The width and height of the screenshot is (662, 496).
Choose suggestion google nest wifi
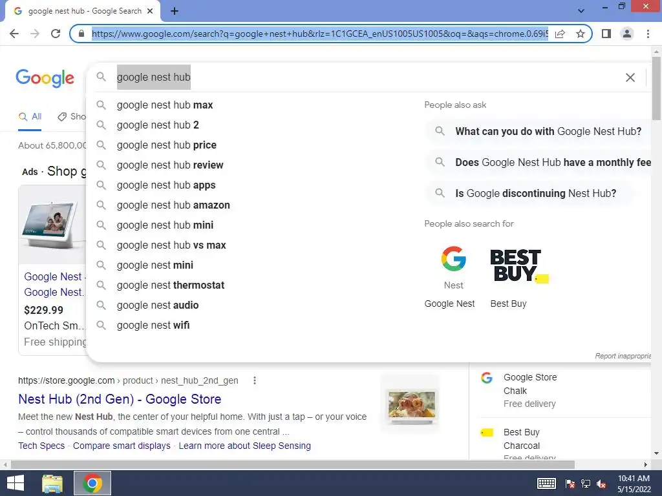point(153,325)
